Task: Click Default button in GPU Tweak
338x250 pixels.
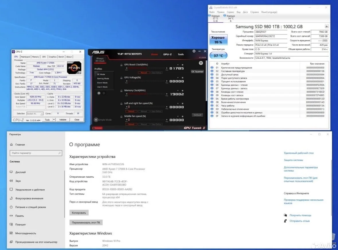Action: tap(197, 115)
